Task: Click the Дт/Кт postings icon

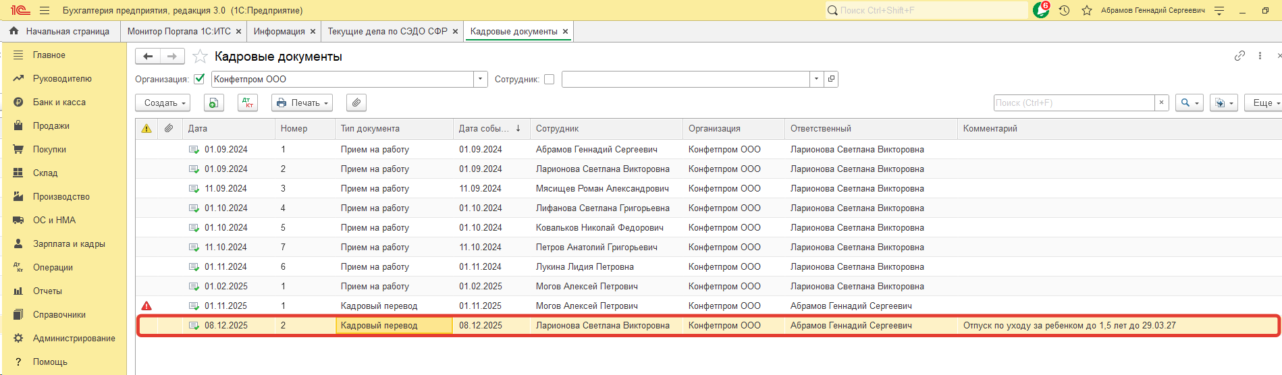Action: click(248, 103)
